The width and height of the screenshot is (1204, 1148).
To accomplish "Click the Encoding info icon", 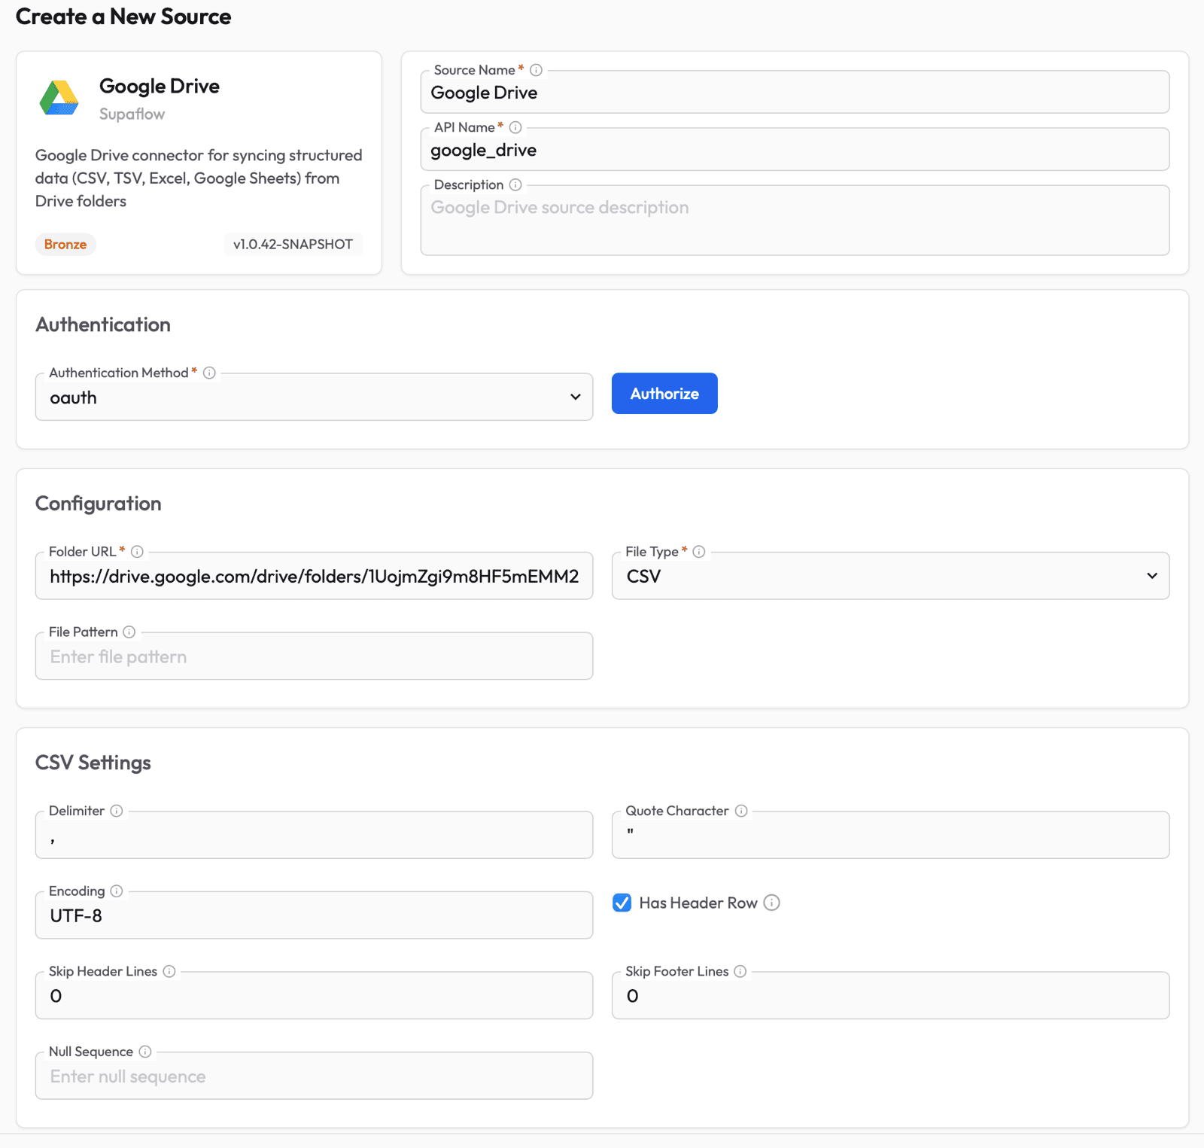I will coord(117,891).
